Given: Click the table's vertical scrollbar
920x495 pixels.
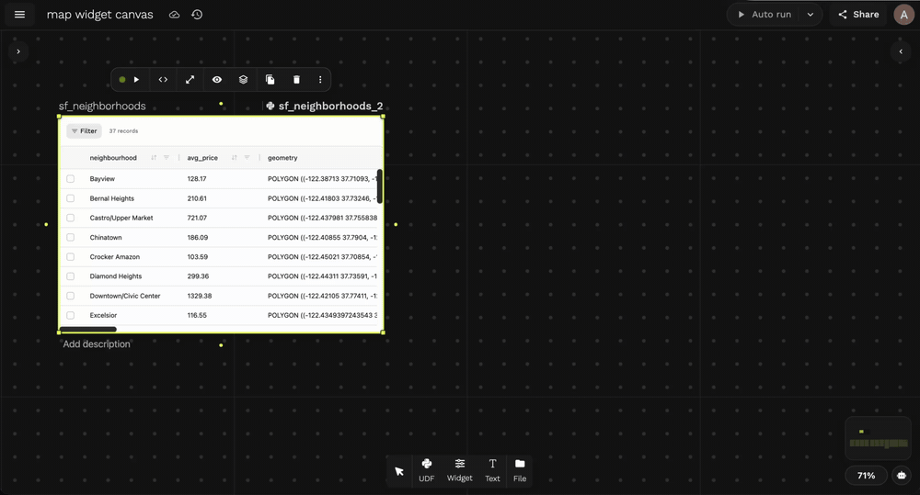Looking at the screenshot, I should click(x=380, y=186).
